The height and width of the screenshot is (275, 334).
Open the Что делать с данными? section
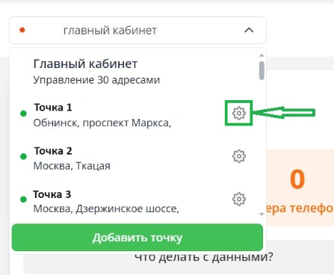coord(204,256)
